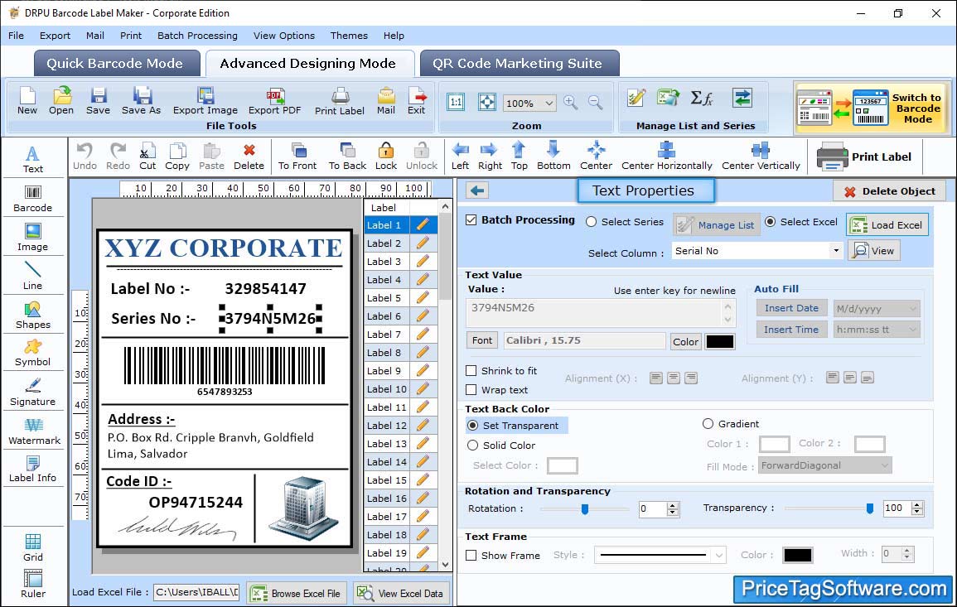Enable Wrap text checkbox

pos(471,390)
